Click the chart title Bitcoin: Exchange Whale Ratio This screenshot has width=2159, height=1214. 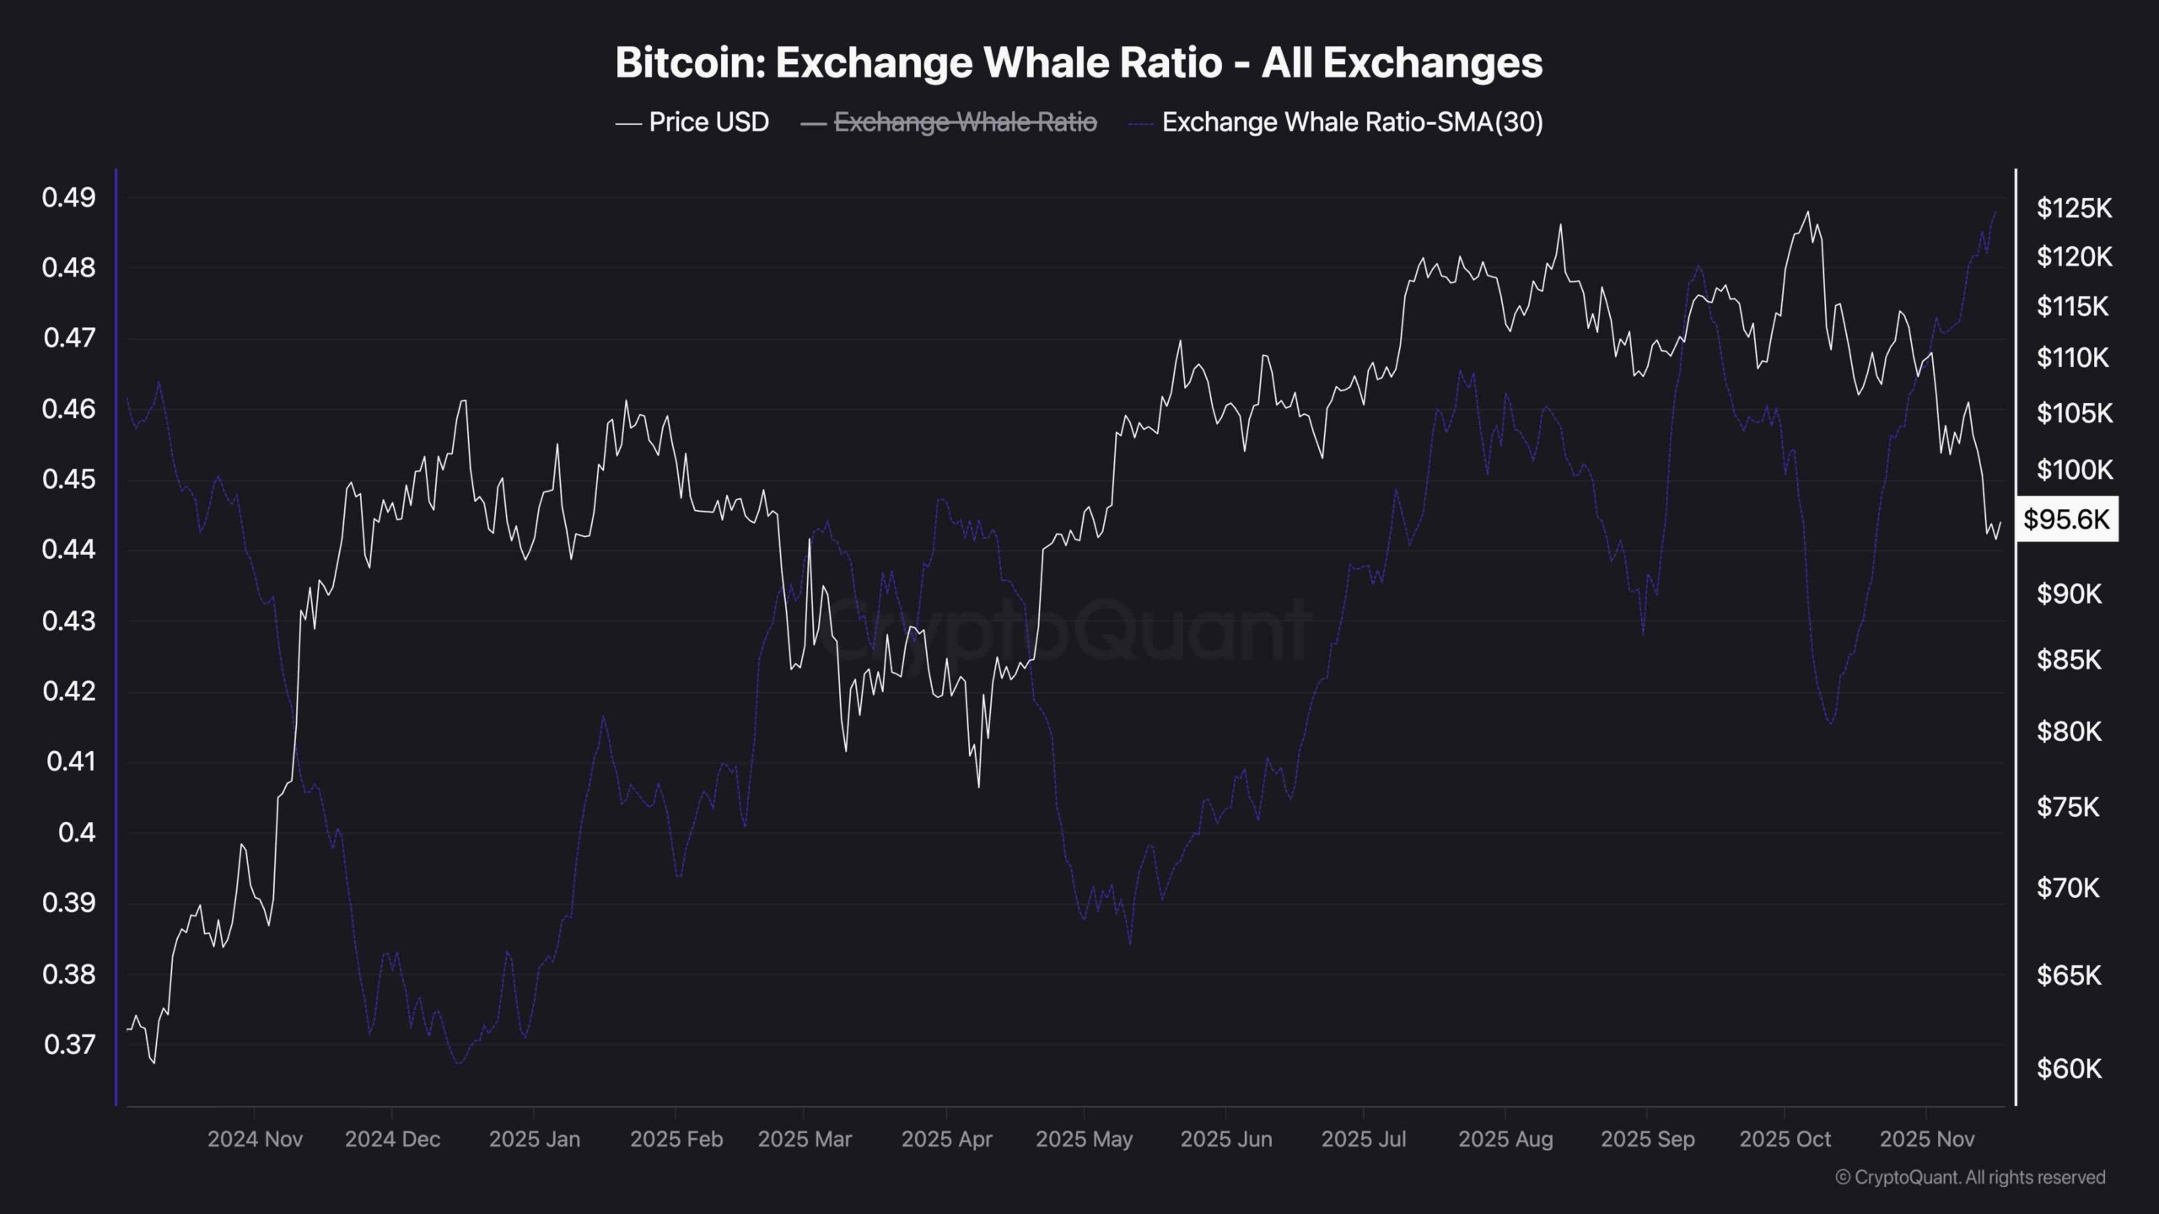pyautogui.click(x=1079, y=62)
